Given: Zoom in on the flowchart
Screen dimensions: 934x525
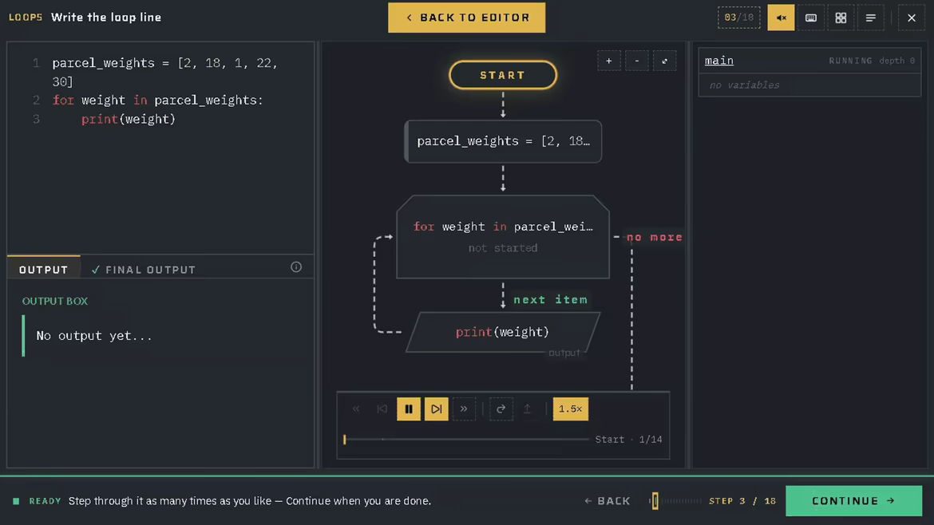Looking at the screenshot, I should (609, 61).
